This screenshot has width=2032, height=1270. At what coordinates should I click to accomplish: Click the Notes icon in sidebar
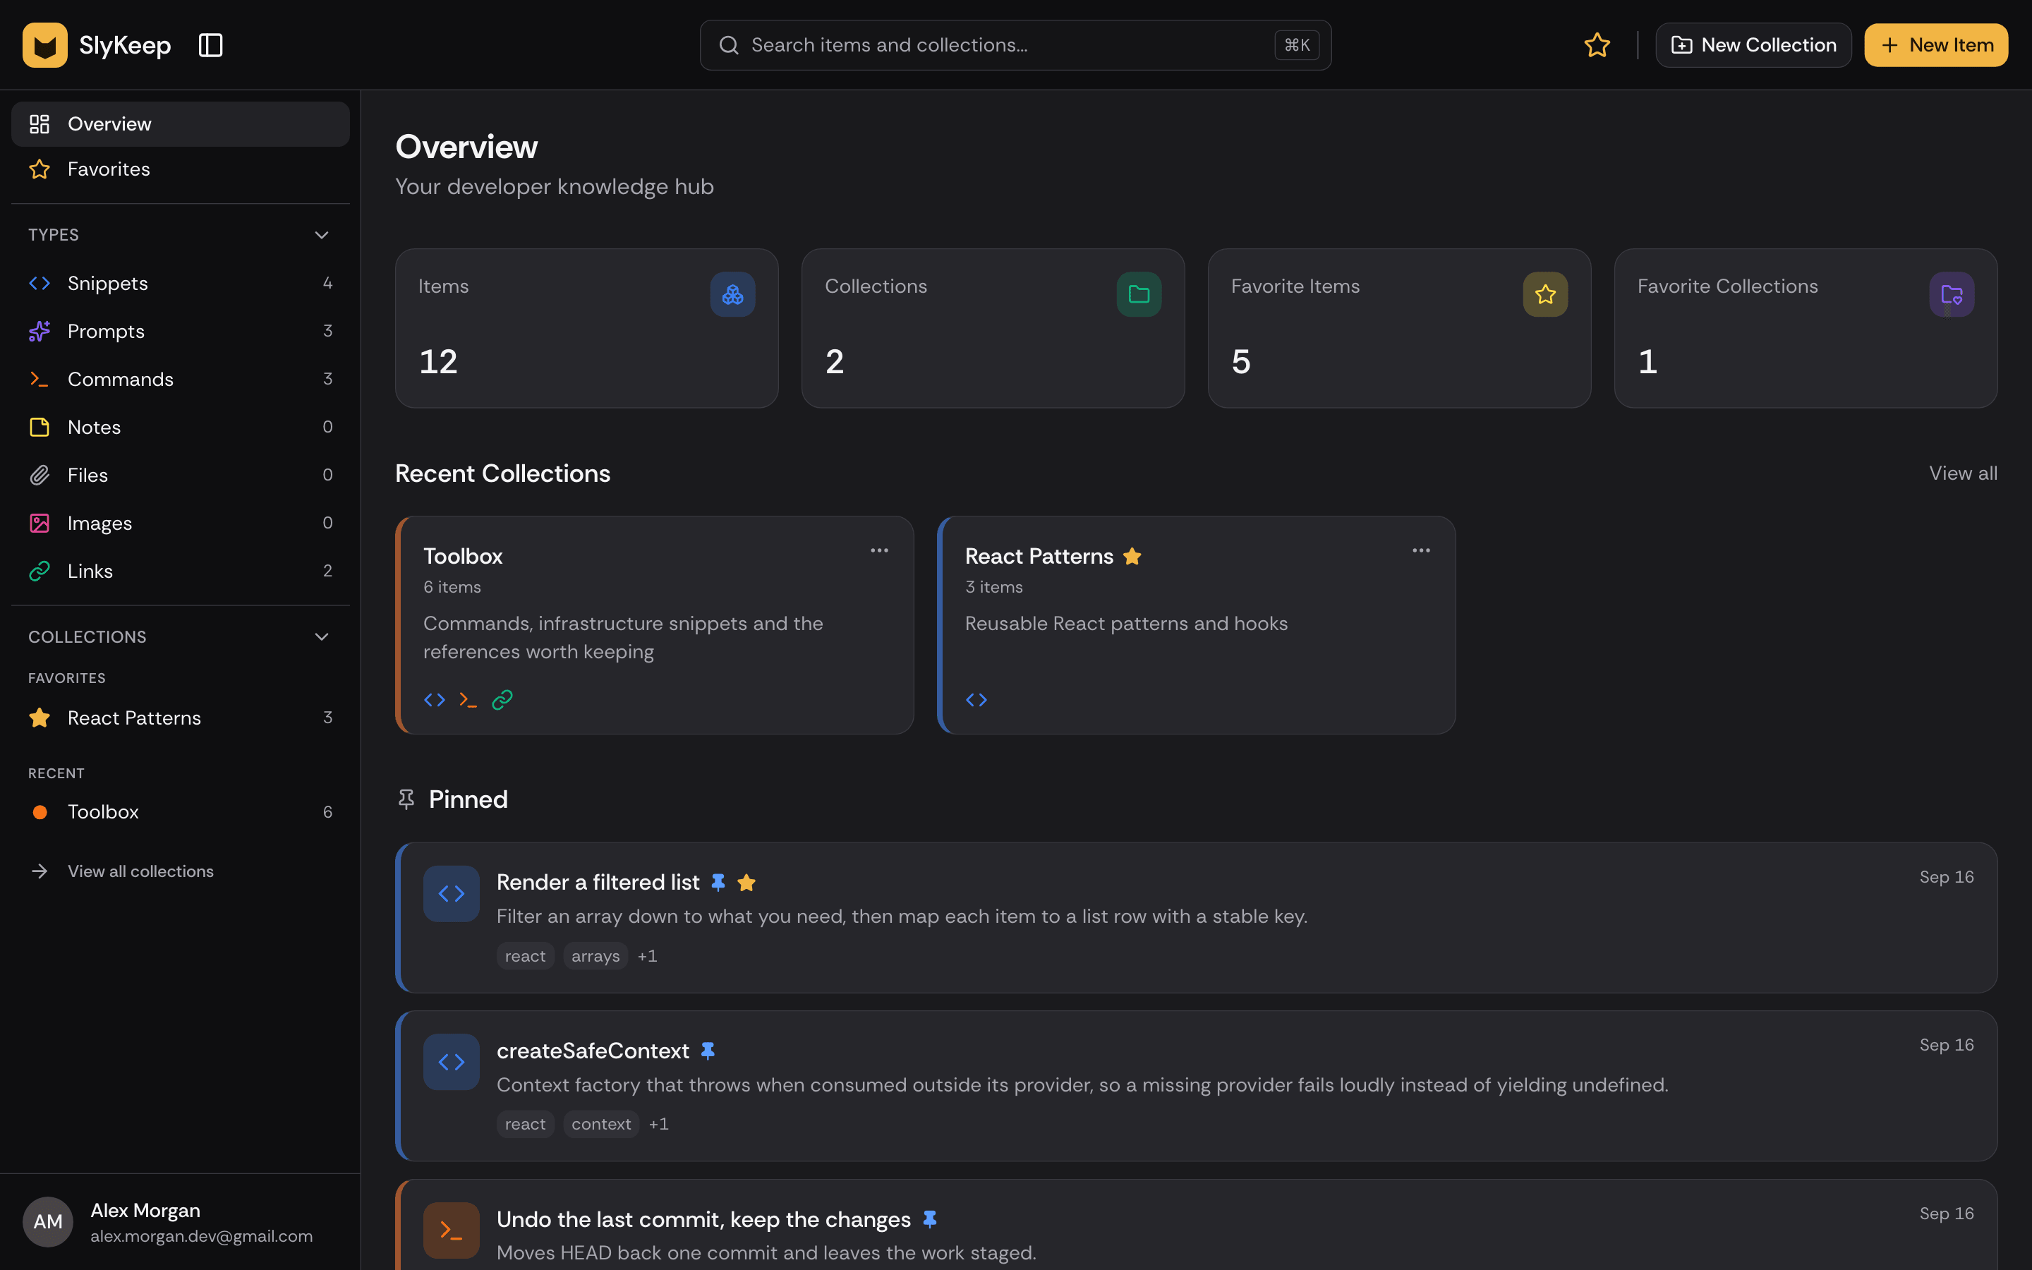pyautogui.click(x=40, y=427)
